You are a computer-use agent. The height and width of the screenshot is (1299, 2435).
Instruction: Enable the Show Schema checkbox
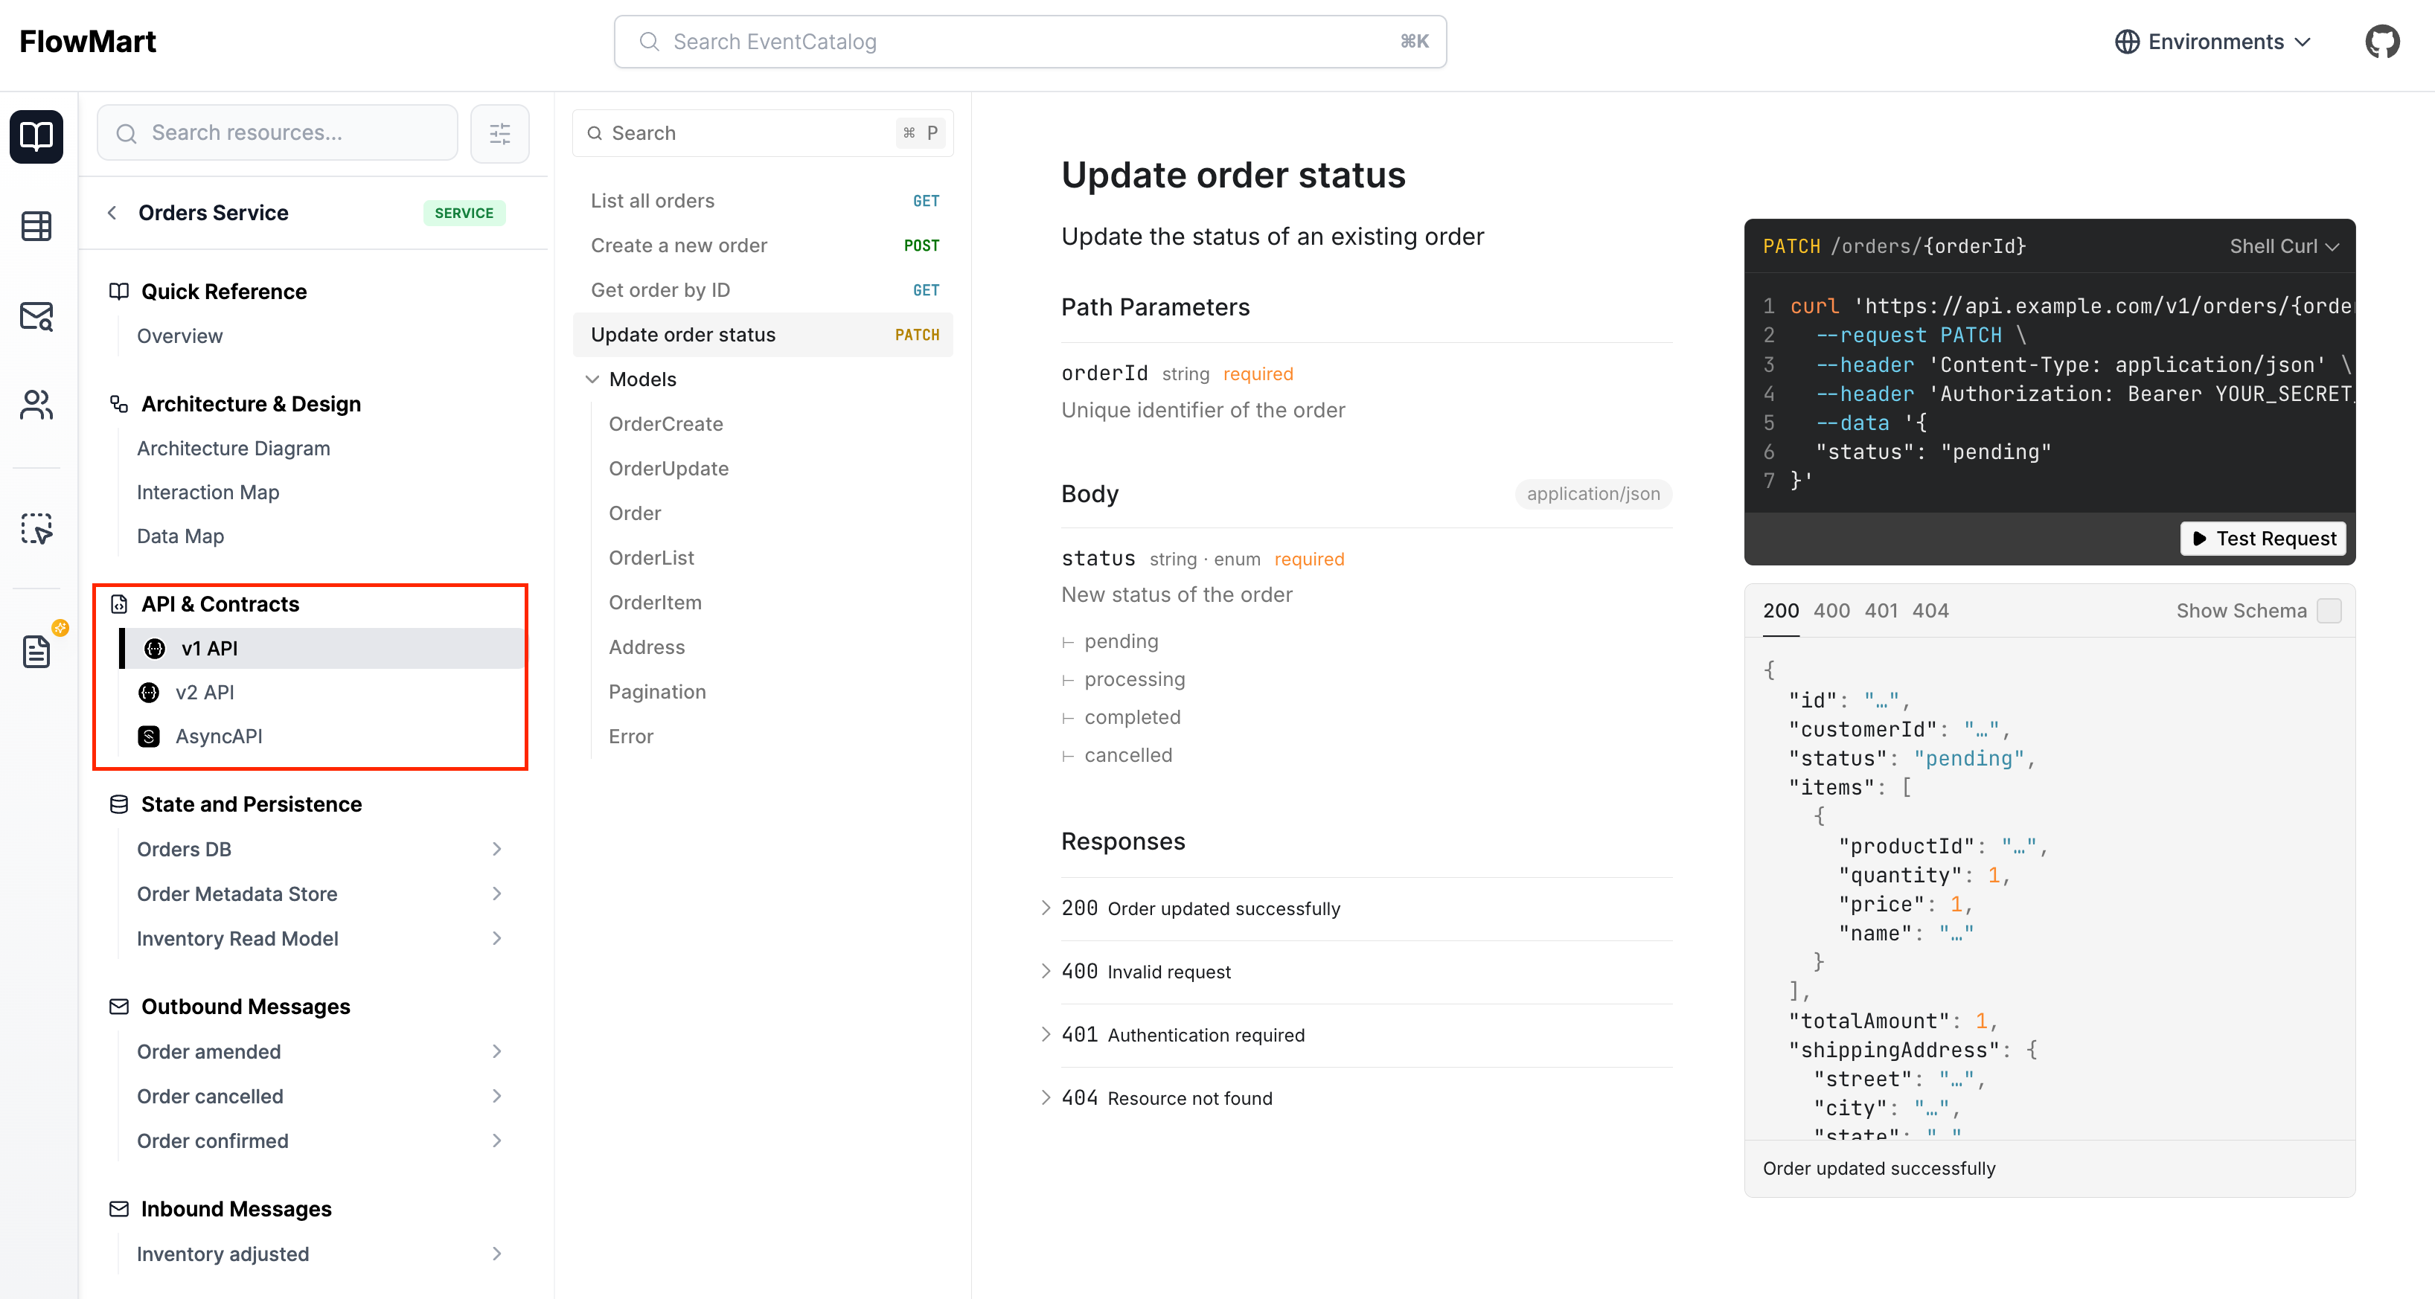2329,610
